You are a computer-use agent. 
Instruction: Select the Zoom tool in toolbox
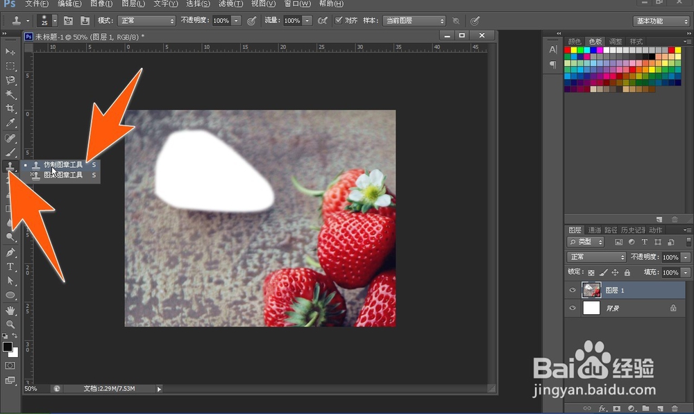click(x=10, y=325)
